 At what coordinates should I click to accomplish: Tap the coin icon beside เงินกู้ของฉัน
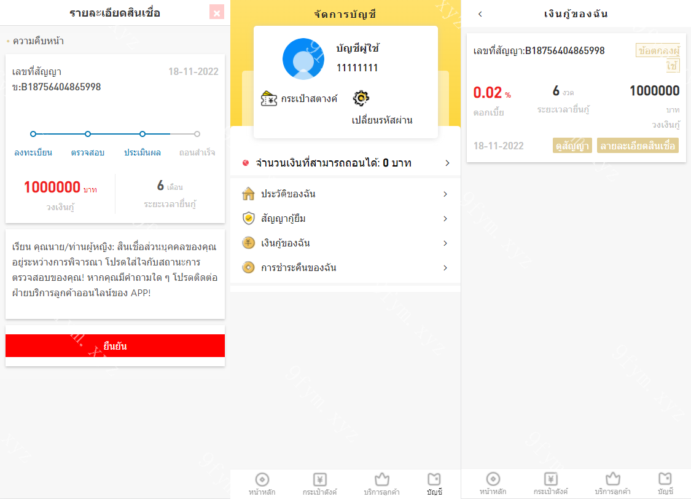point(249,243)
